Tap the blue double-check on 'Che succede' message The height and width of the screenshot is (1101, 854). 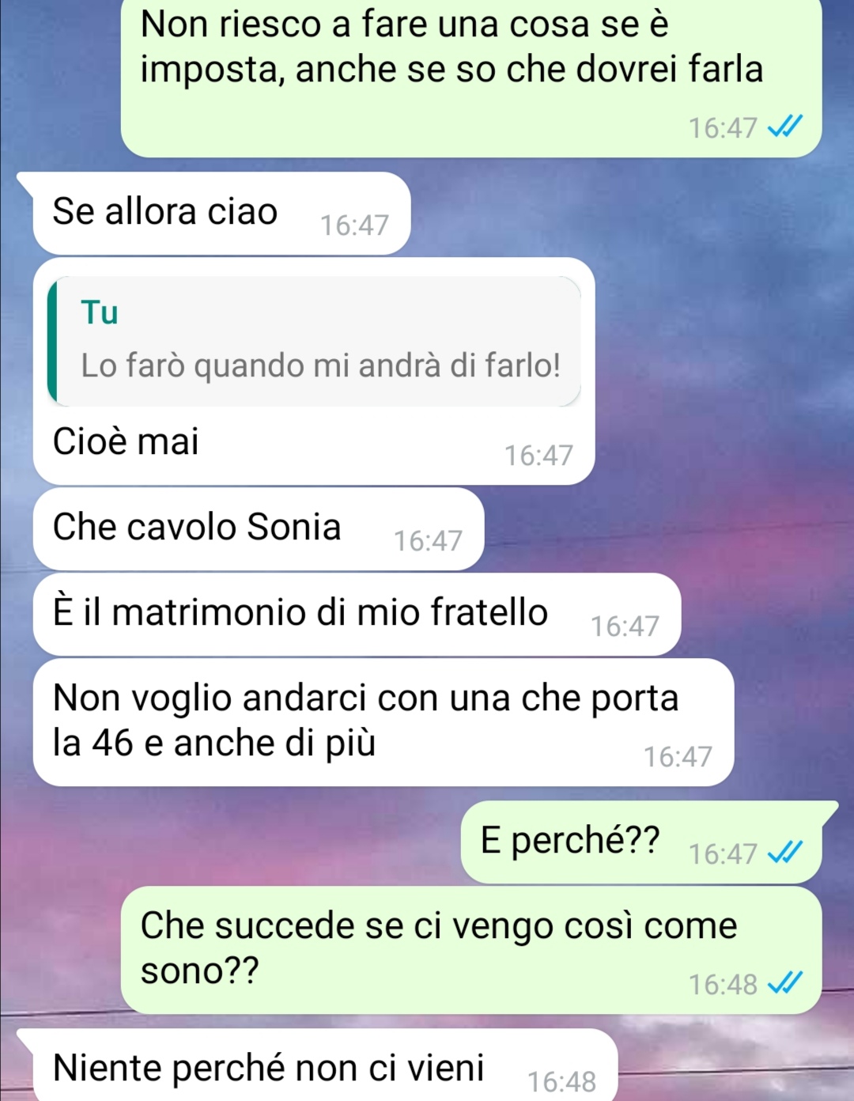786,983
